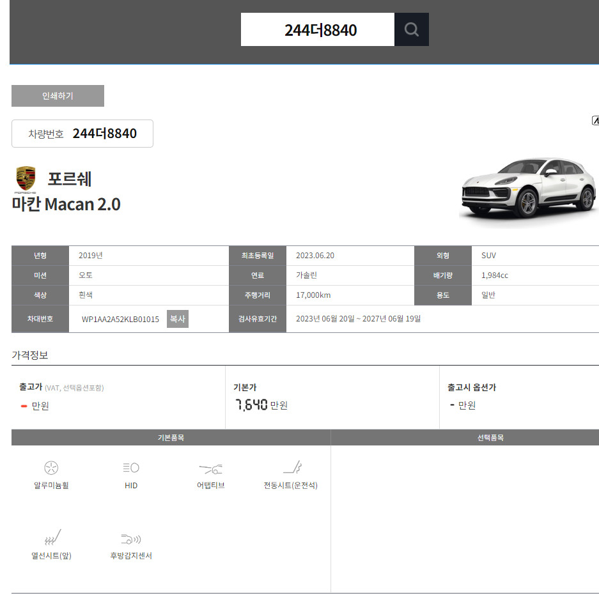Viewport: 599px width, 595px height.
Task: Click the 일반 usage value
Action: tap(488, 295)
